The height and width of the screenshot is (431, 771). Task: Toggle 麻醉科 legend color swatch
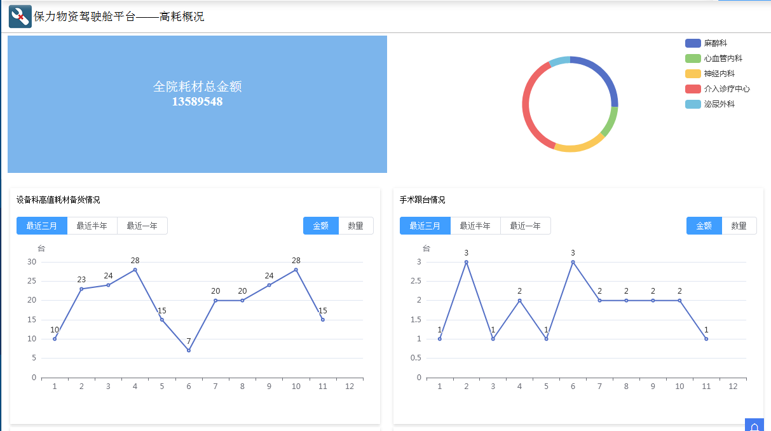(693, 43)
